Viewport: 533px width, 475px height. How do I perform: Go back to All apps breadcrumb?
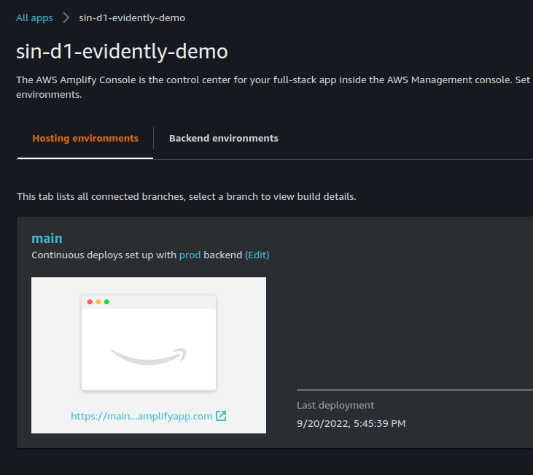pyautogui.click(x=34, y=18)
